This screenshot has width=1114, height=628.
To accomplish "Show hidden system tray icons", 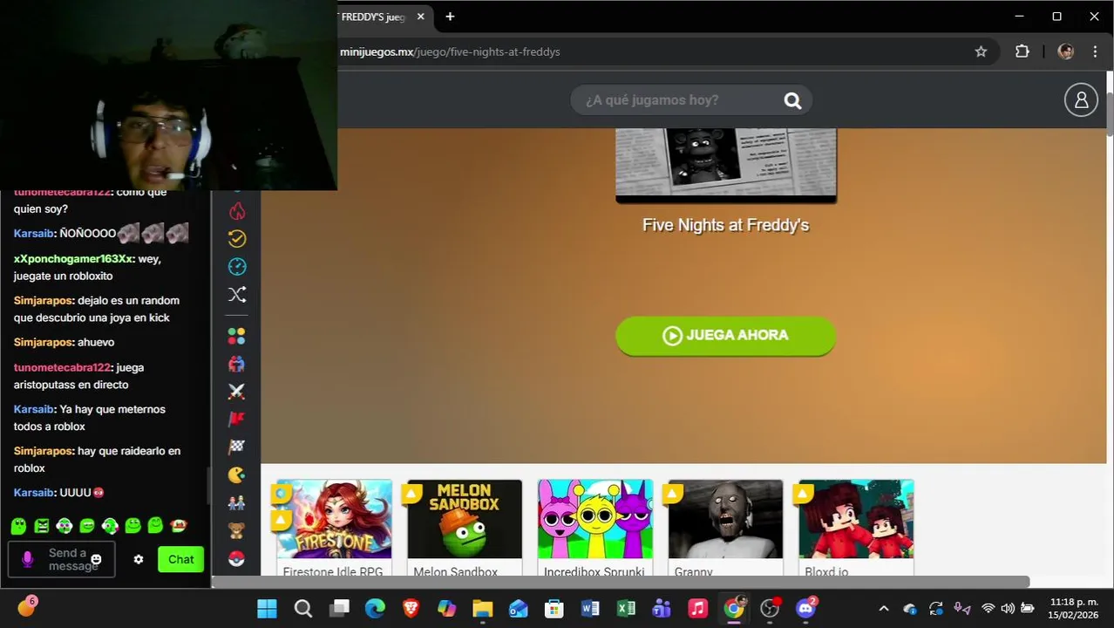I will (884, 609).
